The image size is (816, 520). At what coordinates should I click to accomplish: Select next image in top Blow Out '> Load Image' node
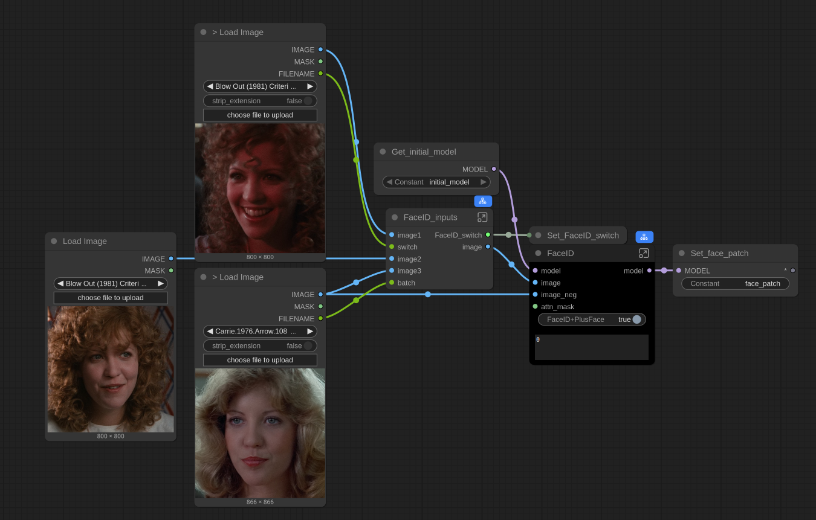(x=310, y=86)
